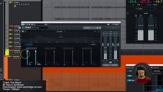Select the 05_HiHat2 track name
Image resolution: width=163 pixels, height=92 pixels.
pyautogui.click(x=17, y=38)
